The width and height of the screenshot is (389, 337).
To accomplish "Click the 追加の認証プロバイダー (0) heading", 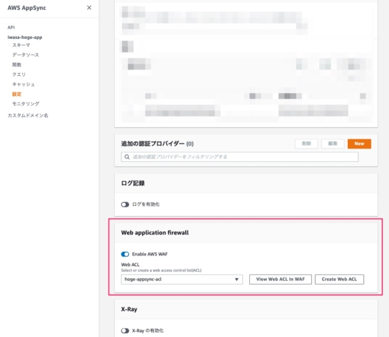I will click(x=157, y=144).
